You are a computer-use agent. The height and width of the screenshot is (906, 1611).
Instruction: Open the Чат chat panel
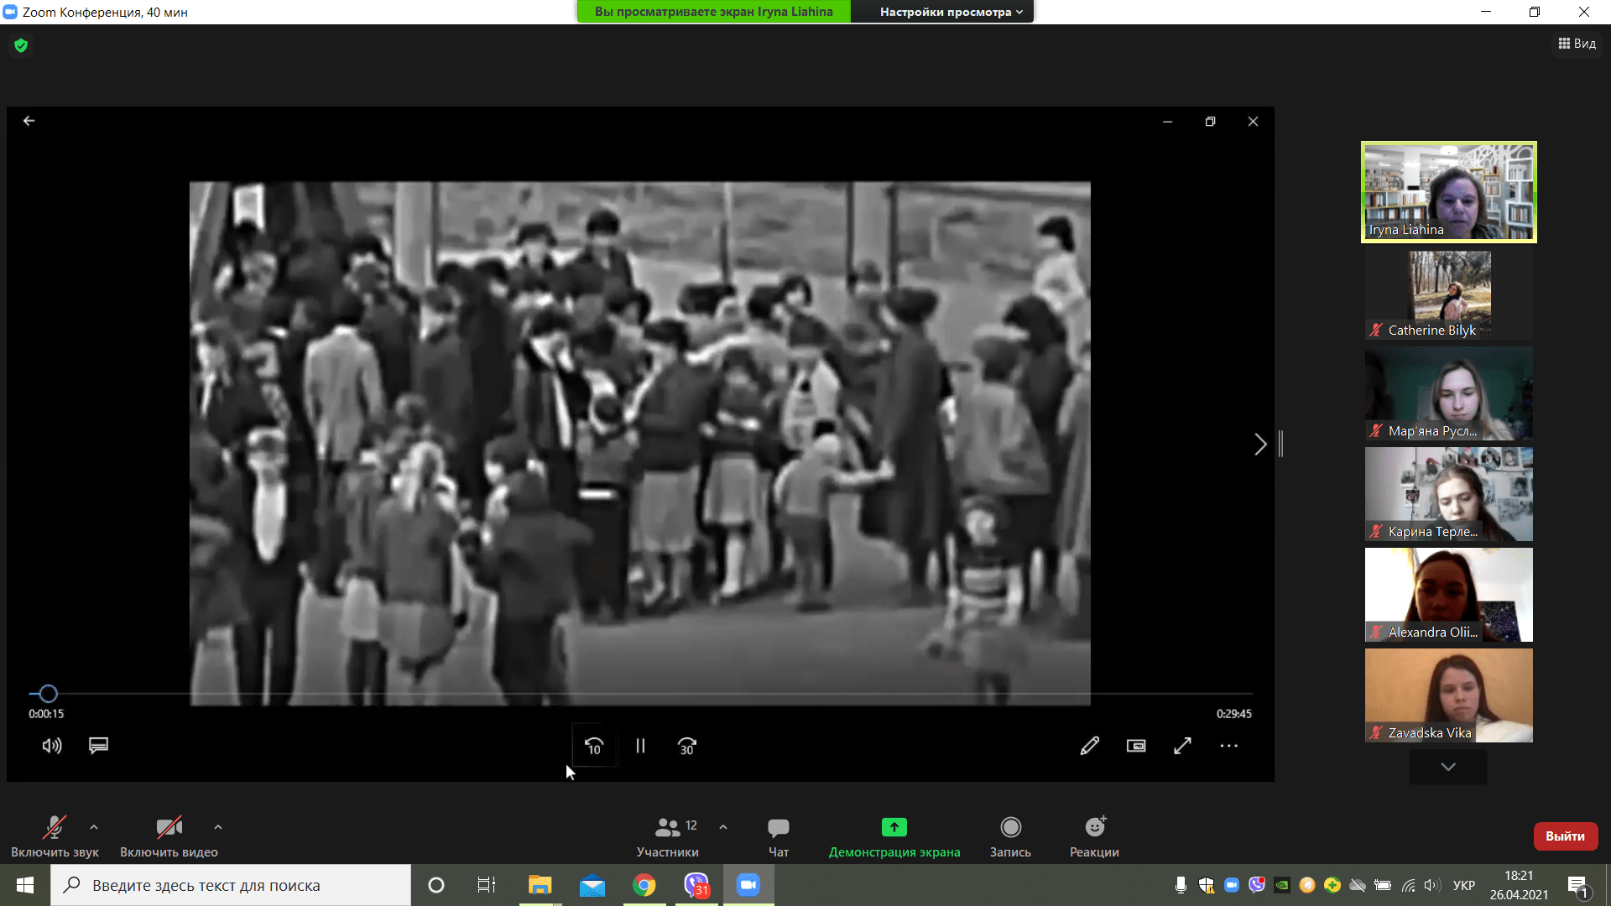click(778, 836)
